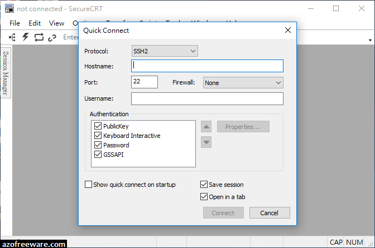The image size is (375, 248).
Task: Click into the Hostname field
Action: [207, 66]
